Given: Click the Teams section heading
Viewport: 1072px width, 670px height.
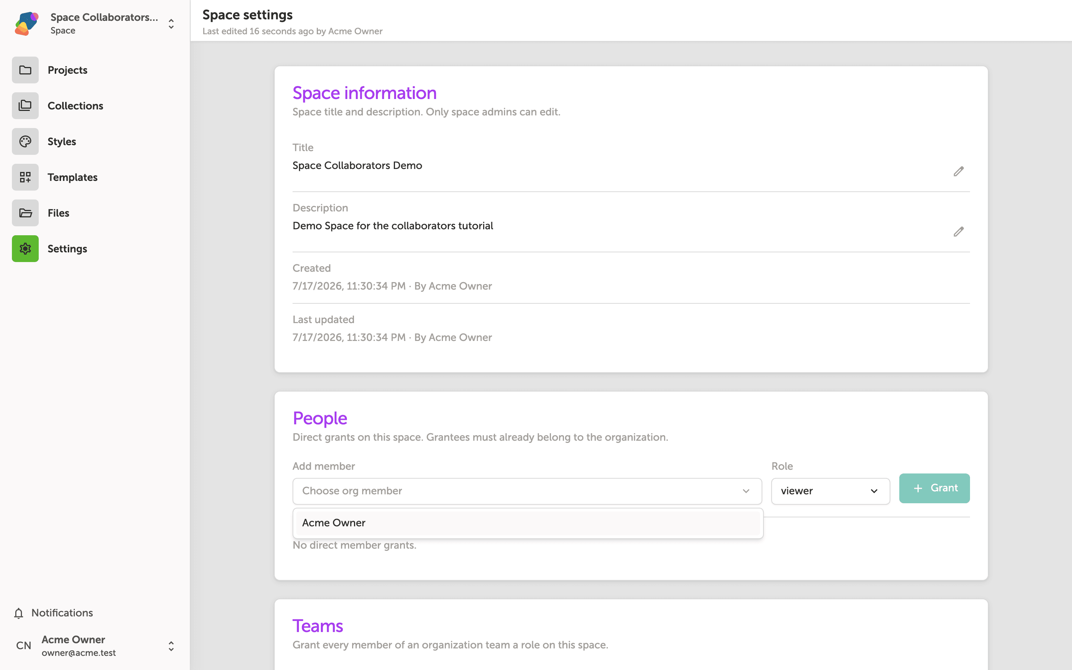Looking at the screenshot, I should coord(318,626).
